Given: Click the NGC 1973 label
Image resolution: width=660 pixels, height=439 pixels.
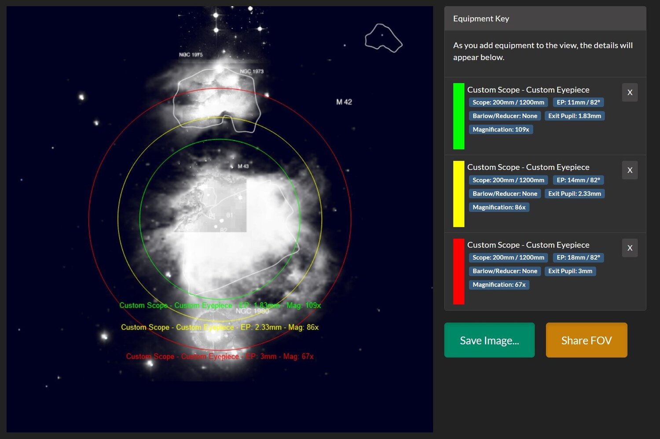Looking at the screenshot, I should click(x=252, y=71).
